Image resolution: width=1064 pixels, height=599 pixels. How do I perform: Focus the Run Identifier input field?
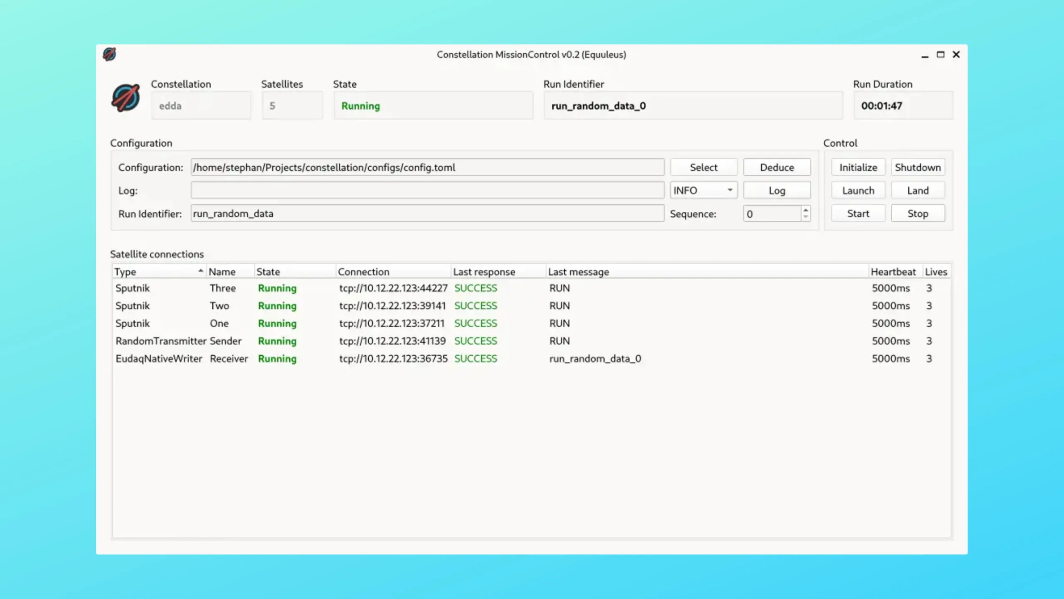point(427,213)
